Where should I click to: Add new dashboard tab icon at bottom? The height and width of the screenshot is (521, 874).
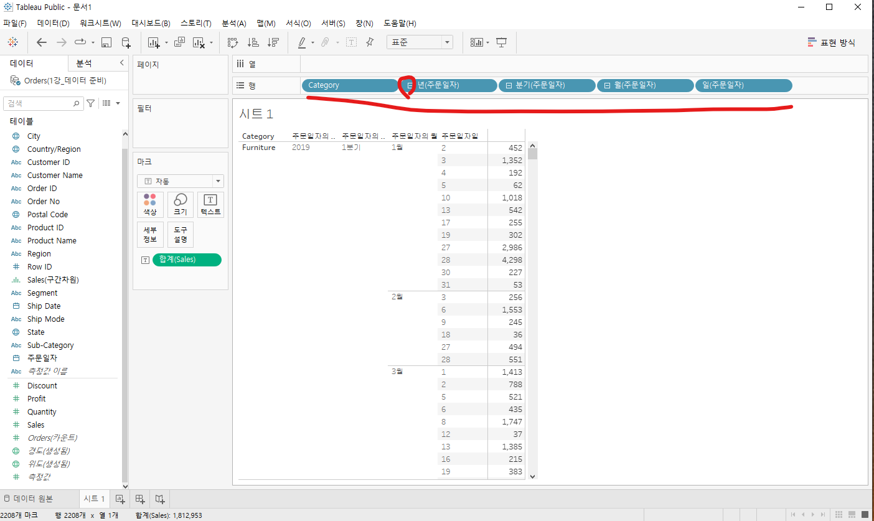140,499
